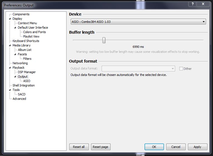Select Shell Integration in the tree

pyautogui.click(x=24, y=85)
